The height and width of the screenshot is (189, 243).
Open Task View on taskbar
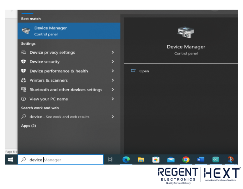point(111,160)
